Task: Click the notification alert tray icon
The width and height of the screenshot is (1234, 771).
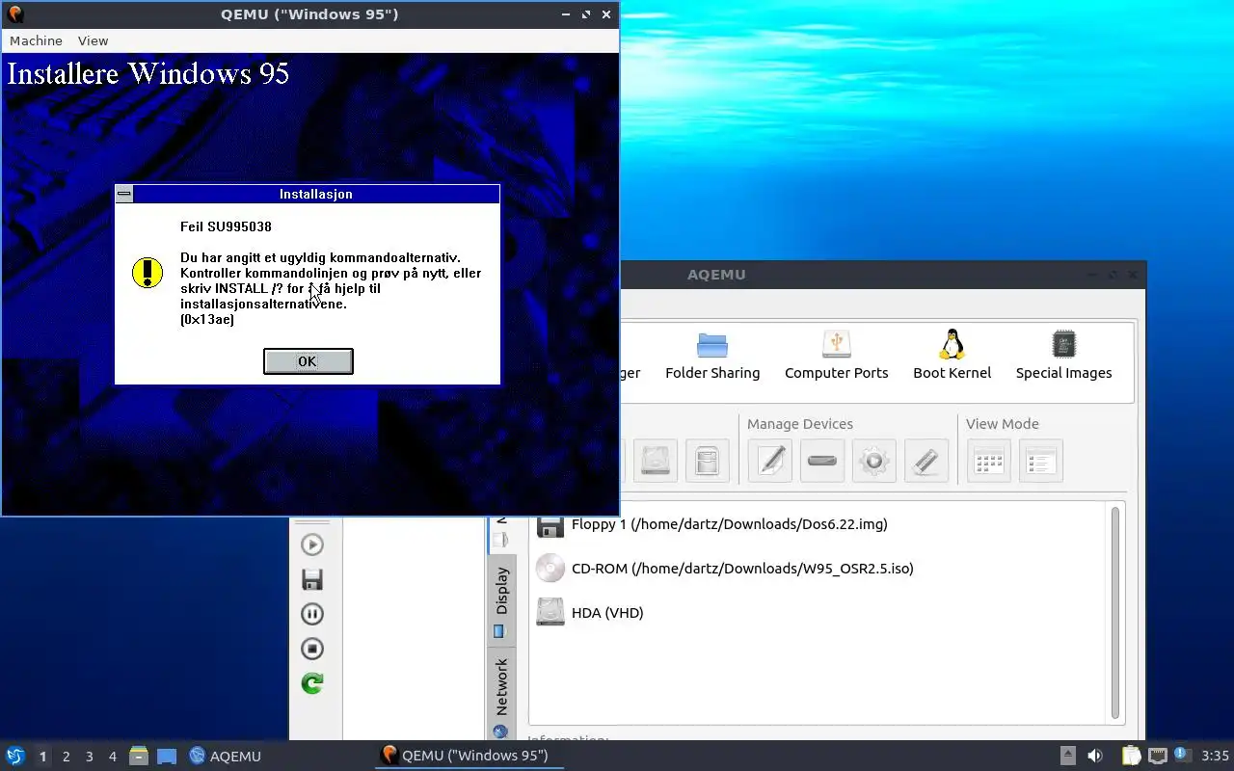Action: [x=1182, y=755]
